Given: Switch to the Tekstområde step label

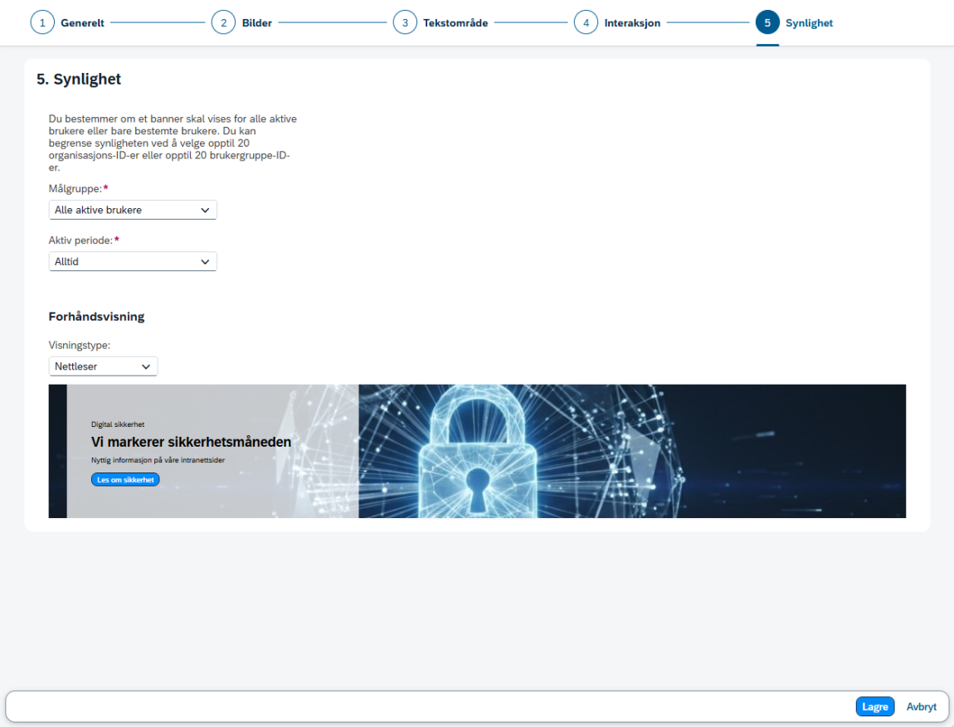Looking at the screenshot, I should [455, 23].
